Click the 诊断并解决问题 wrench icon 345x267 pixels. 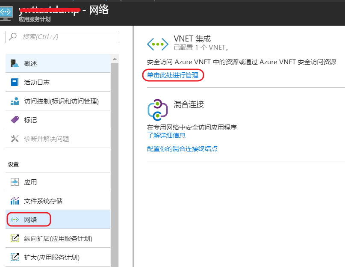[x=15, y=139]
